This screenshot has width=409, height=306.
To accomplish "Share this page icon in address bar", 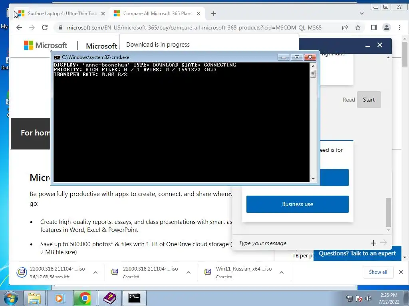I will pyautogui.click(x=345, y=27).
